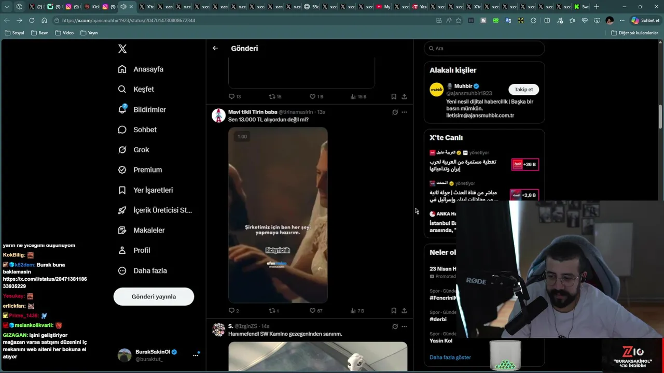Image resolution: width=664 pixels, height=373 pixels.
Task: Follow Muhbir with Takip et
Action: [523, 89]
